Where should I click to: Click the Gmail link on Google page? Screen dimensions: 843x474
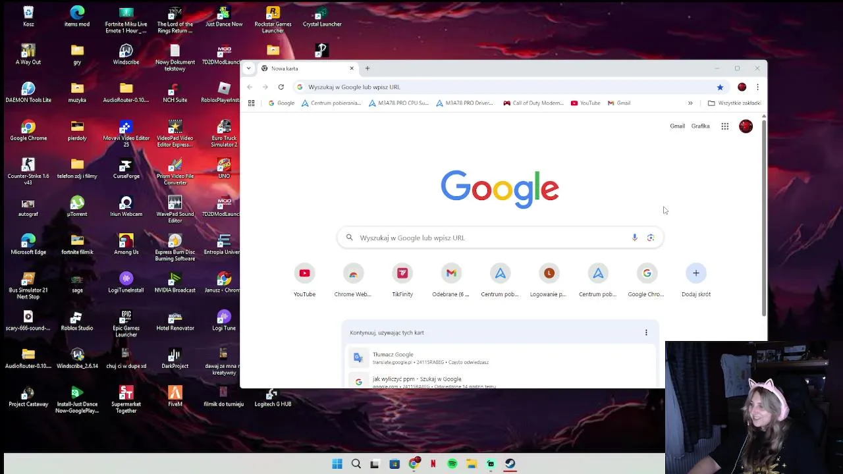pyautogui.click(x=677, y=126)
